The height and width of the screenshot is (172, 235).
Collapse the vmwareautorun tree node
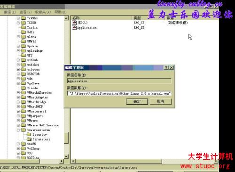(18, 130)
